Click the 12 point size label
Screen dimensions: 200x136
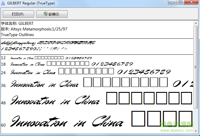point(3,58)
